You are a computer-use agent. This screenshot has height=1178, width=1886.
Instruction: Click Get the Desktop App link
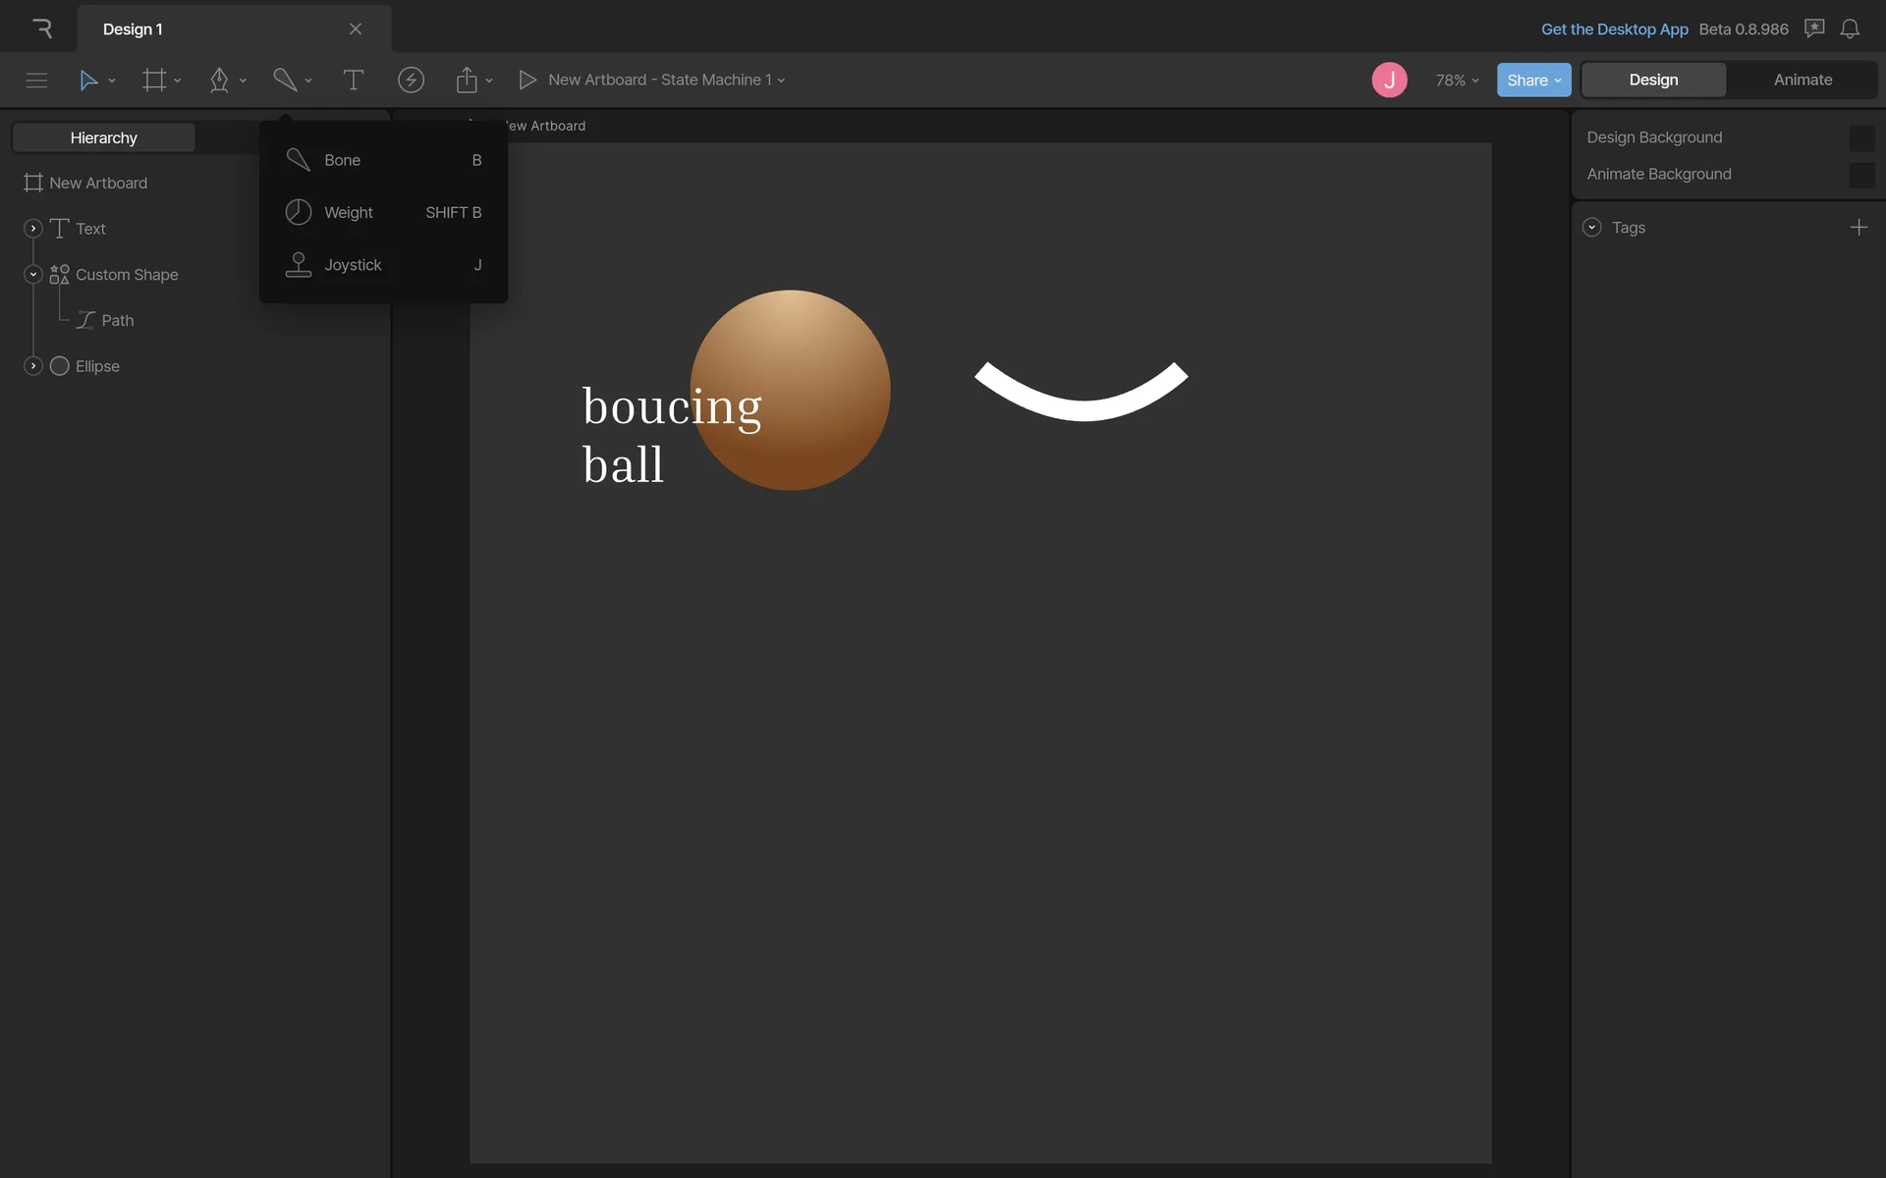click(x=1614, y=29)
